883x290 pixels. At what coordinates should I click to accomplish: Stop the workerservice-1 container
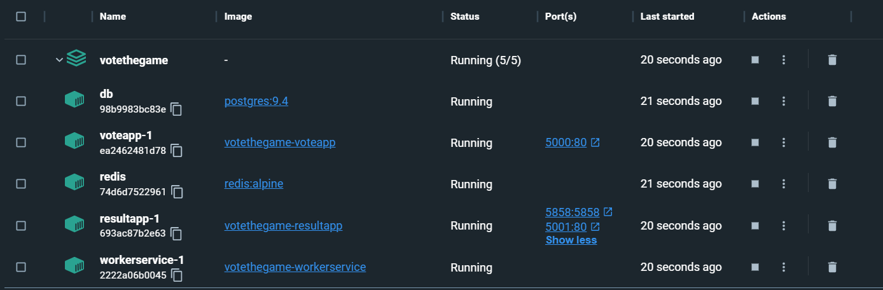(x=755, y=267)
